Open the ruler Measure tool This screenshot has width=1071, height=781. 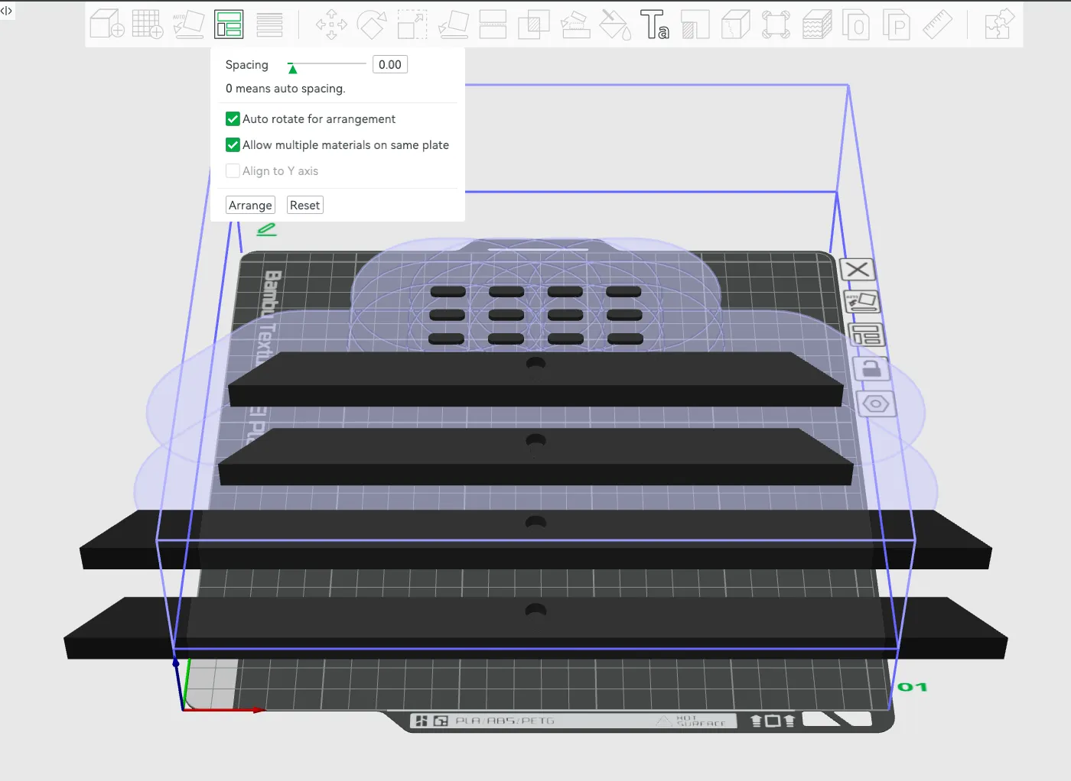click(938, 24)
